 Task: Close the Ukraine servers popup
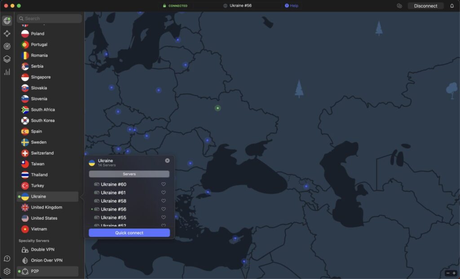pos(167,160)
